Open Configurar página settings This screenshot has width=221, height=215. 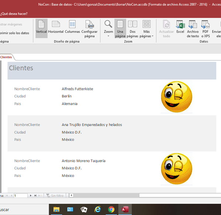click(x=90, y=29)
